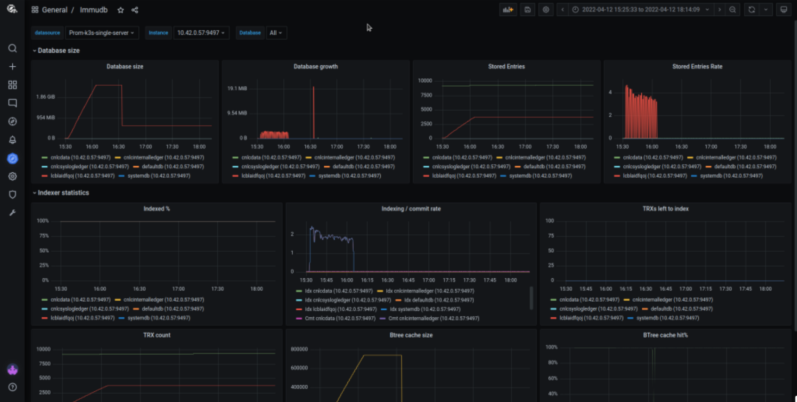Toggle lcblaidfqoj in TRXs left to index legend
Screen dimensions: 797x402
pos(592,318)
